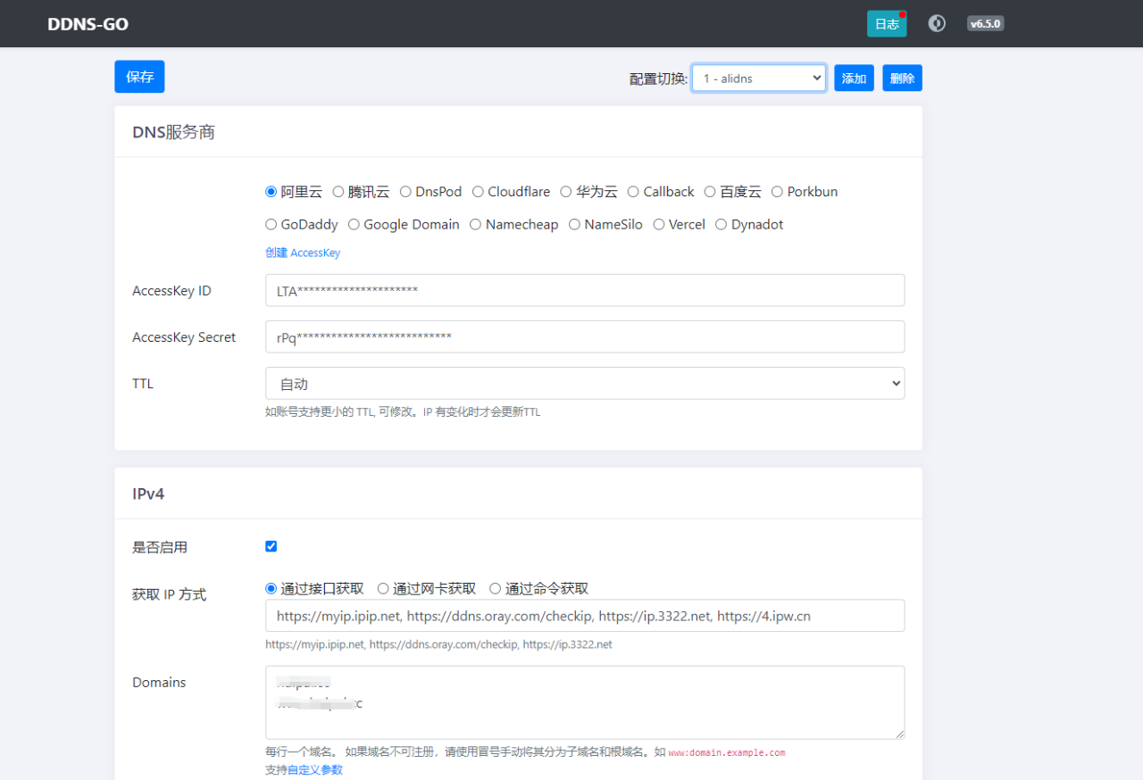The width and height of the screenshot is (1143, 780).
Task: Select 通过网卡获取 IP method
Action: tap(383, 589)
